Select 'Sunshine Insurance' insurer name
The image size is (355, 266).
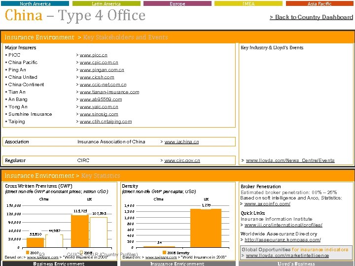[x=30, y=114]
